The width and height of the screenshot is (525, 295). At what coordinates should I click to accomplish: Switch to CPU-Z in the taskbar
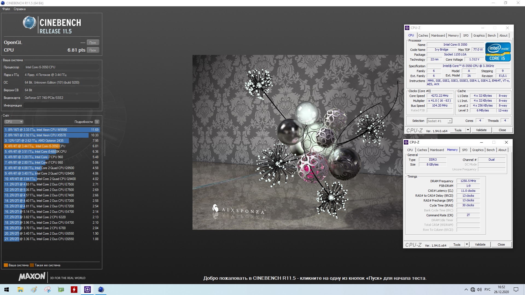click(x=87, y=290)
